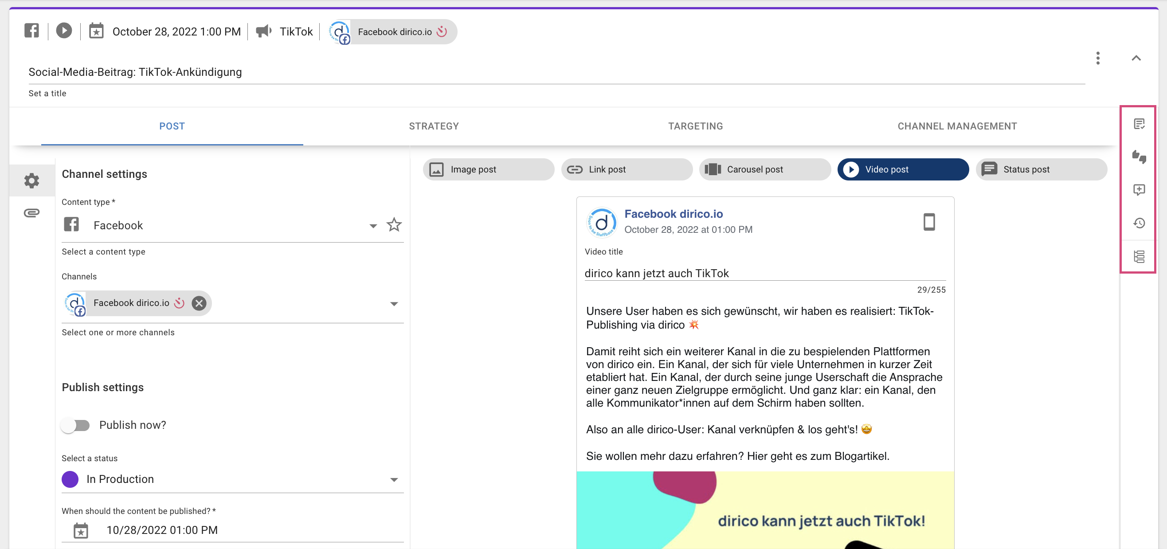
Task: Switch preview to mobile with the phone icon
Action: tap(930, 222)
